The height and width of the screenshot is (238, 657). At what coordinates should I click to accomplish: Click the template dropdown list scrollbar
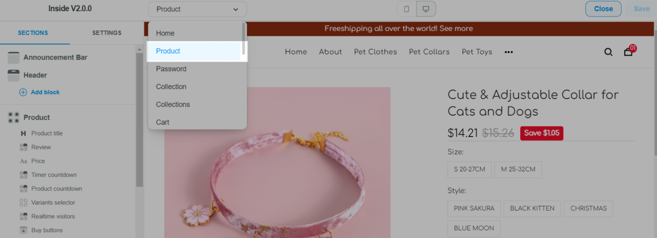tap(244, 38)
